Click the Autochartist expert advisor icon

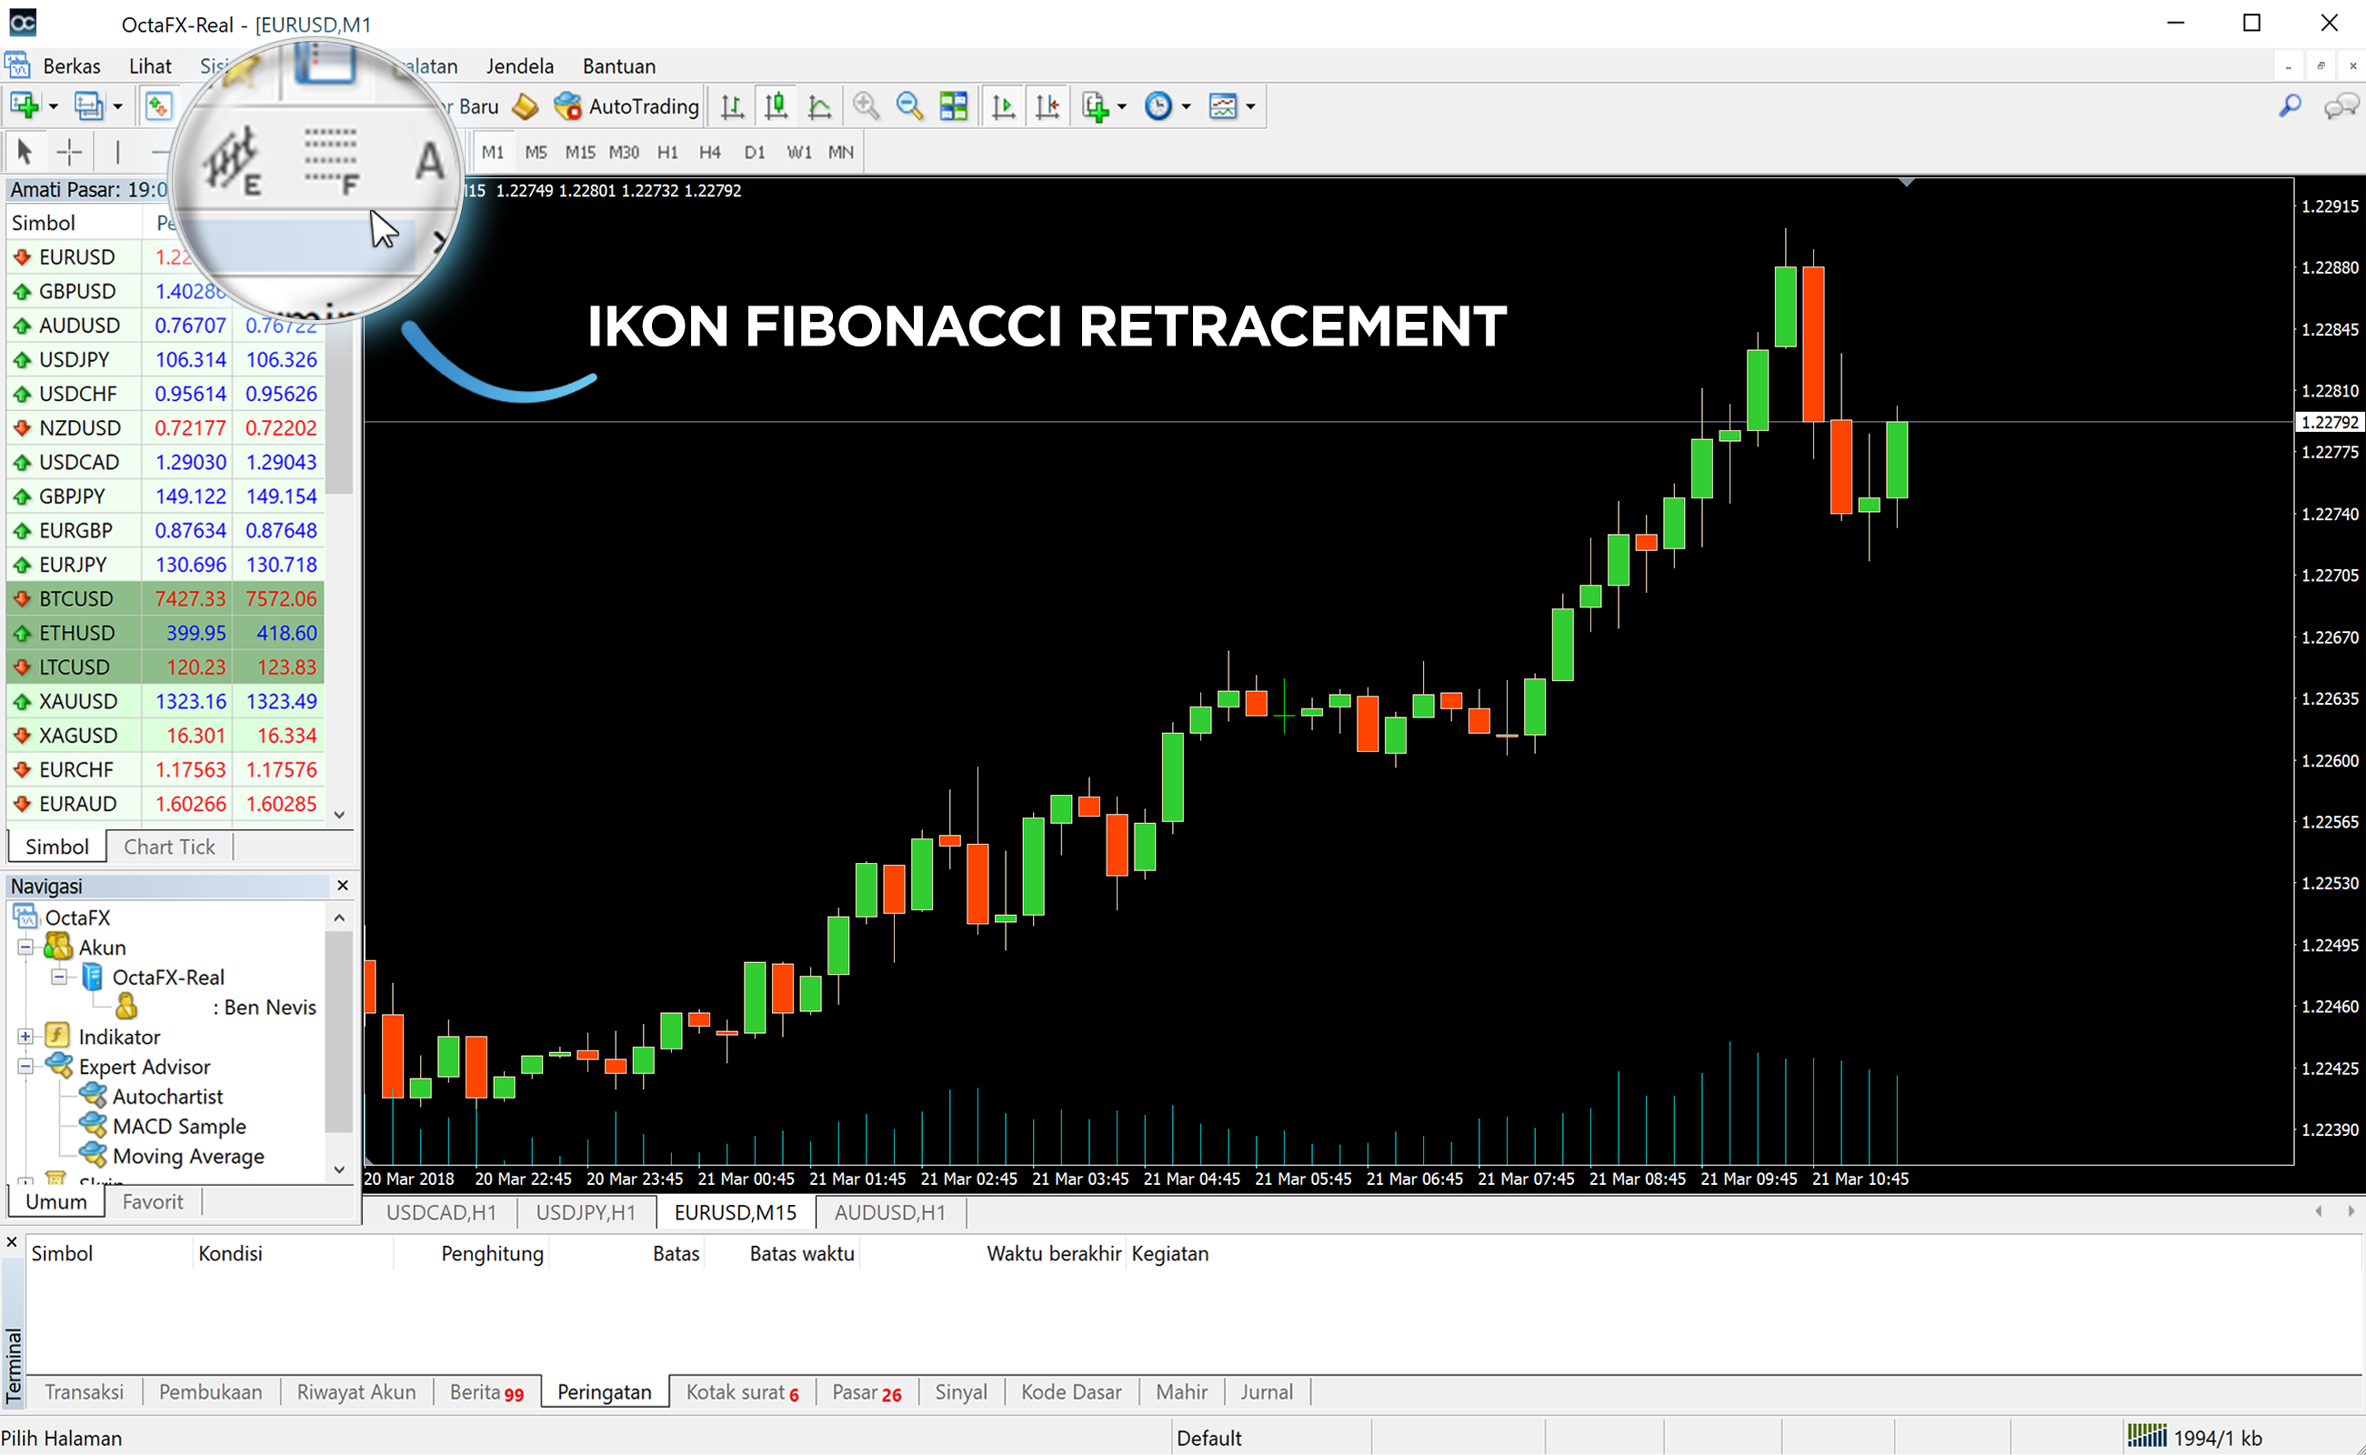pos(94,1095)
